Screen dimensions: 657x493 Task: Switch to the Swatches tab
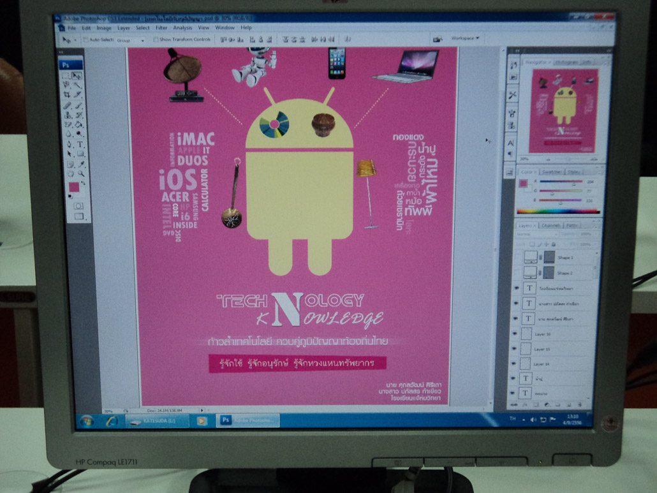[x=552, y=172]
